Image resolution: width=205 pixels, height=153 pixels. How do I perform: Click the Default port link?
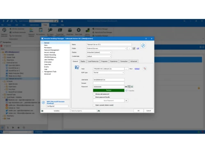point(137,69)
